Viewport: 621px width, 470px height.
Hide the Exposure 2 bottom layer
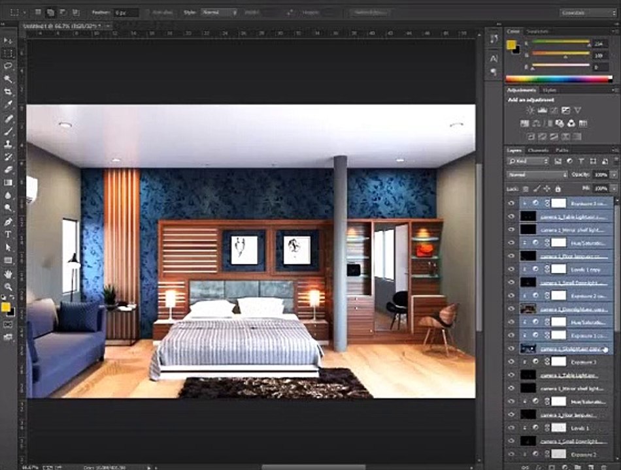pos(511,454)
